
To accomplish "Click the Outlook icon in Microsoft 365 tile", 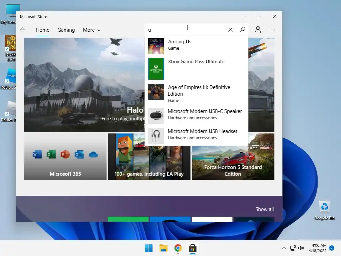I will 79,154.
